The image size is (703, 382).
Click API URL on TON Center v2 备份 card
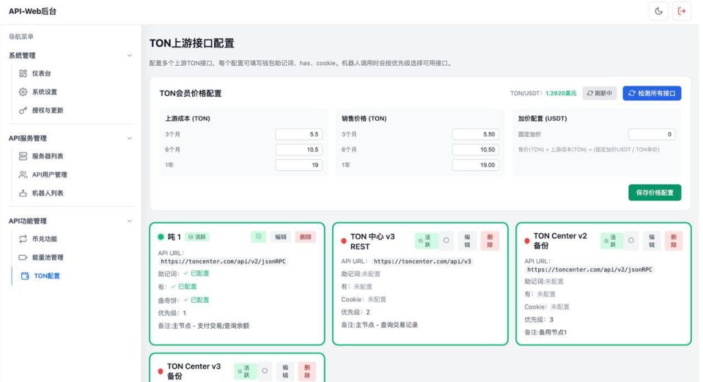click(590, 270)
